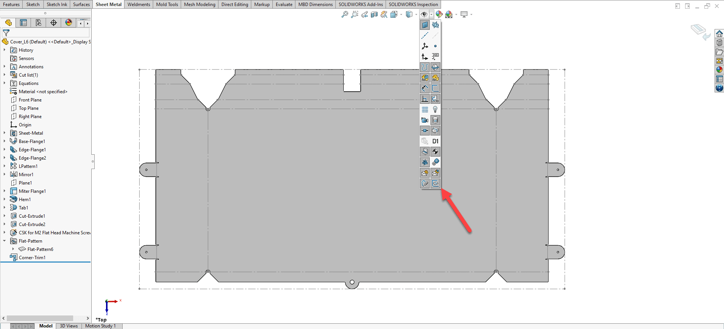Activate the Section View tool

(374, 14)
